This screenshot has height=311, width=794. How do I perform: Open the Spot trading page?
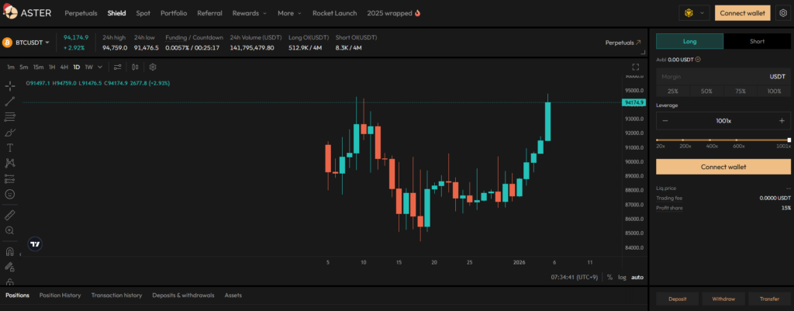pyautogui.click(x=143, y=13)
